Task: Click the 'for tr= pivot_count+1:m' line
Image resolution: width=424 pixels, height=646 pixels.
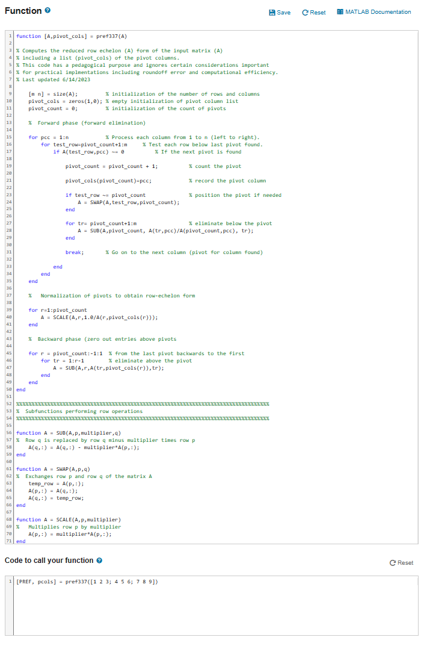Action: coord(101,223)
